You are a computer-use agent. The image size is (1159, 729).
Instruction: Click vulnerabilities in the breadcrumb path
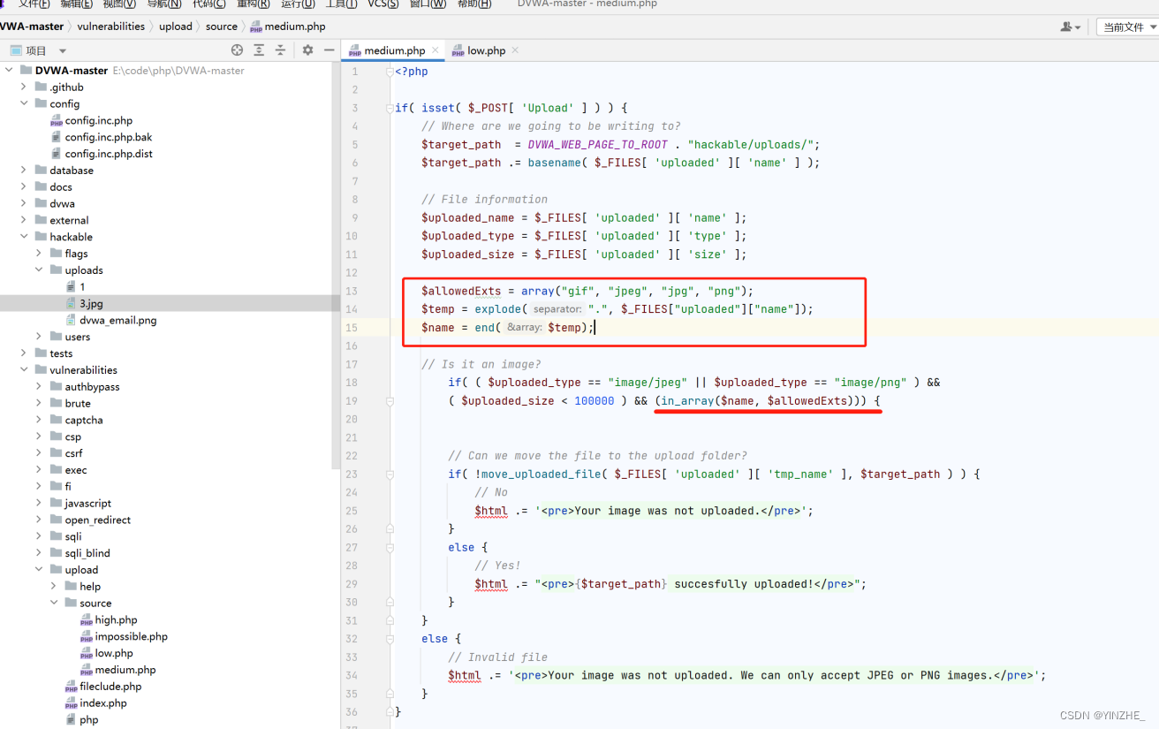tap(110, 27)
